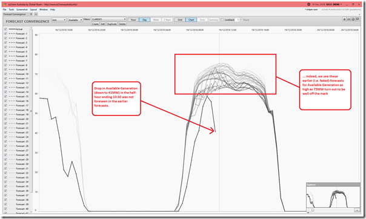Toggle the Forecast -33 series checkbox
Viewport: 366px width, 219px height.
(x=5, y=177)
